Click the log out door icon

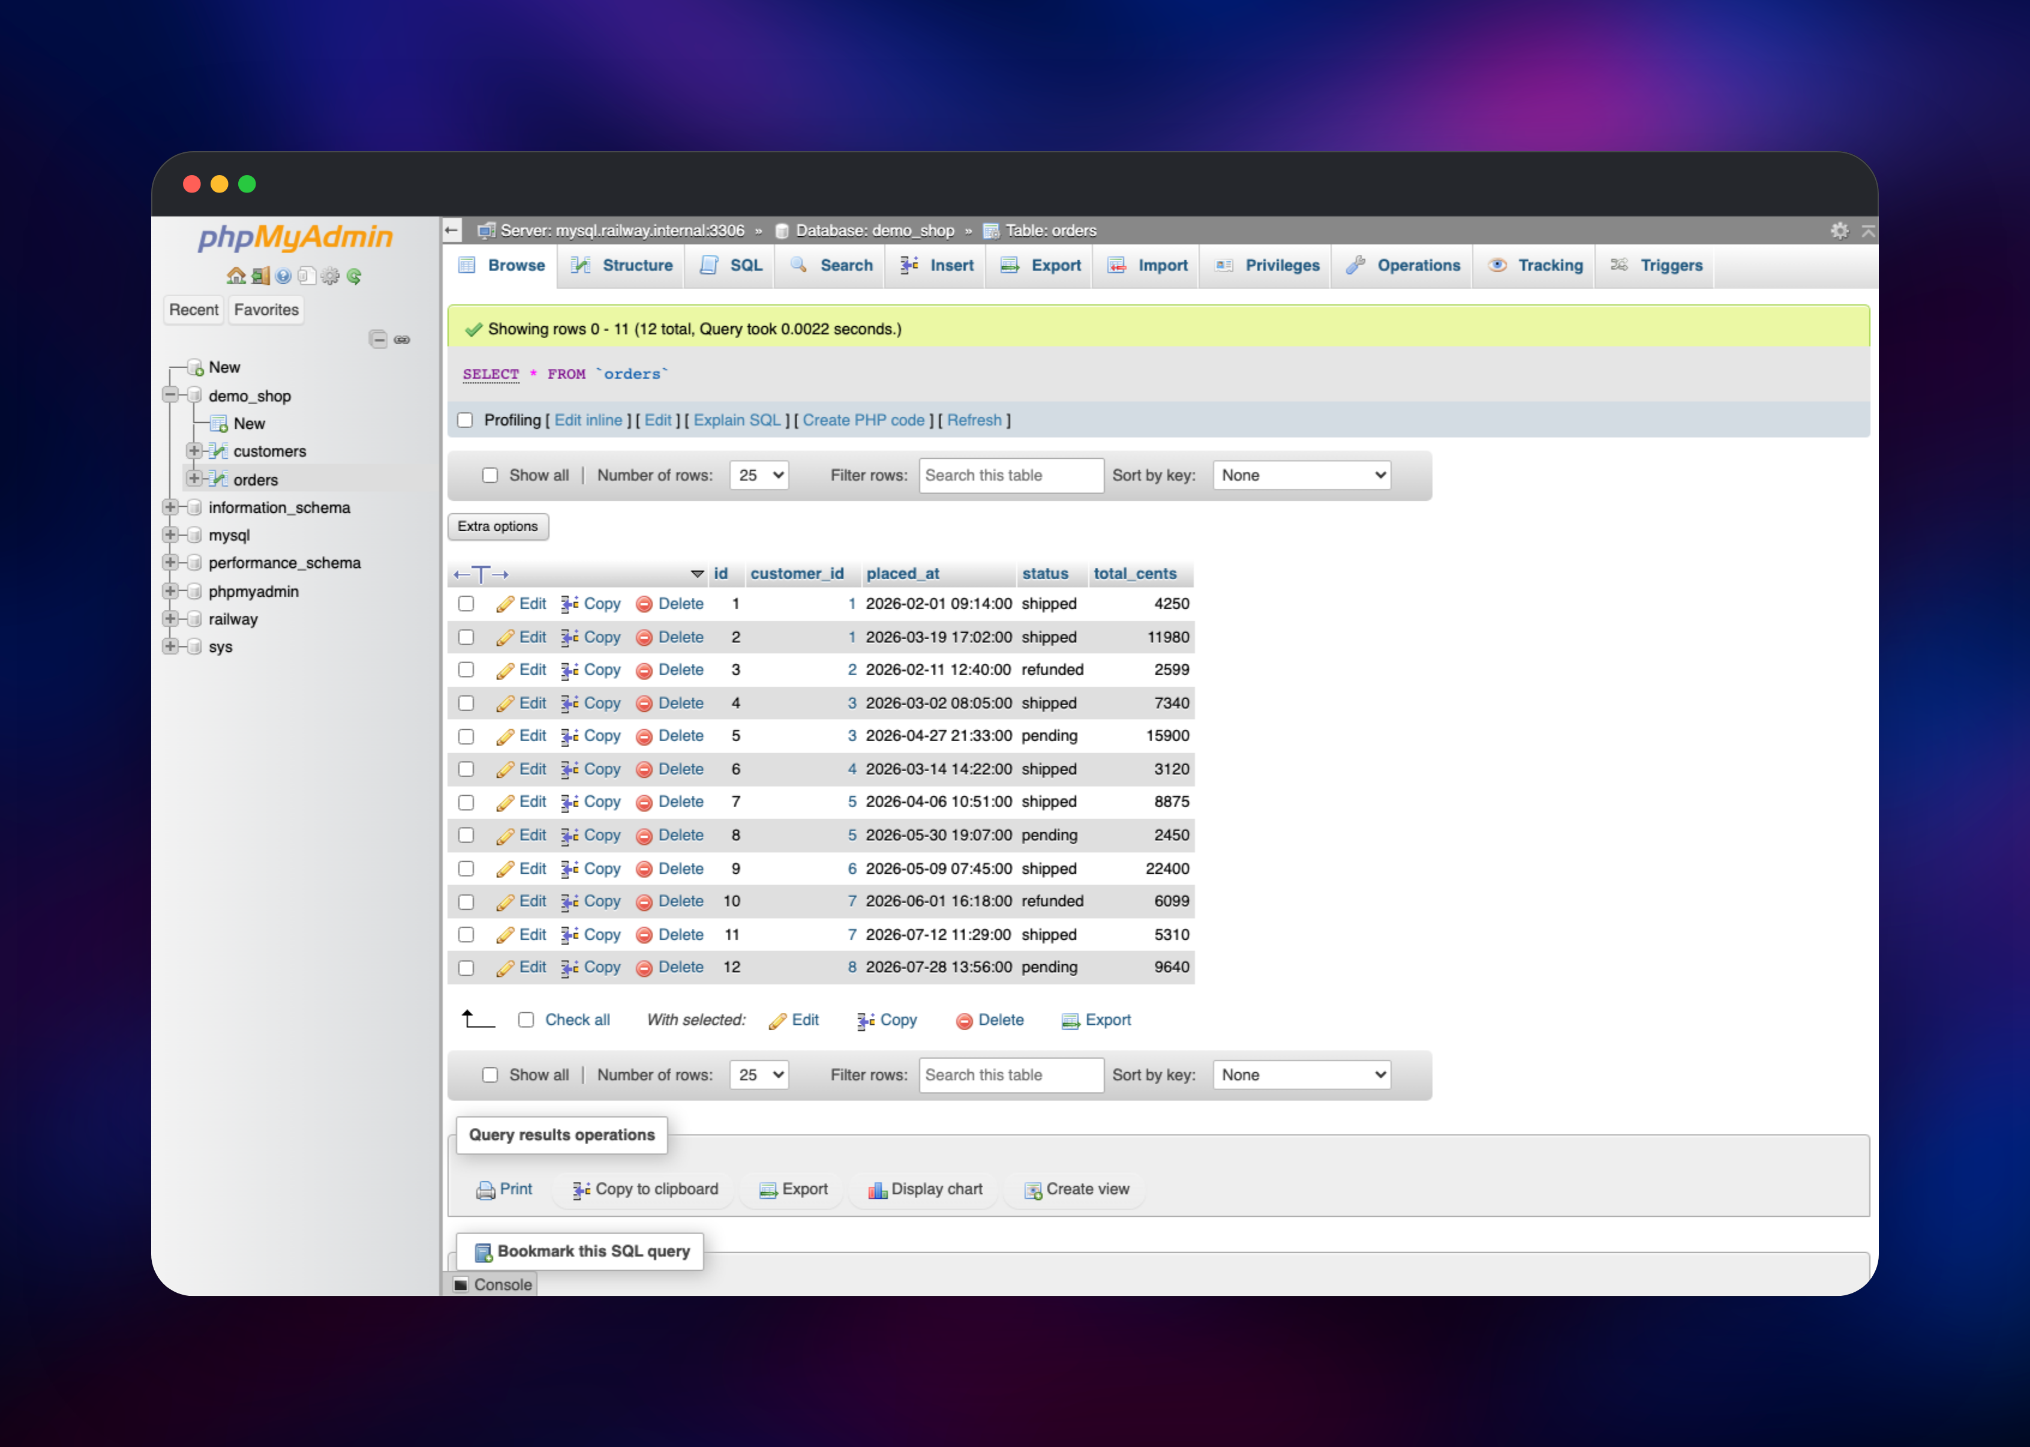260,276
